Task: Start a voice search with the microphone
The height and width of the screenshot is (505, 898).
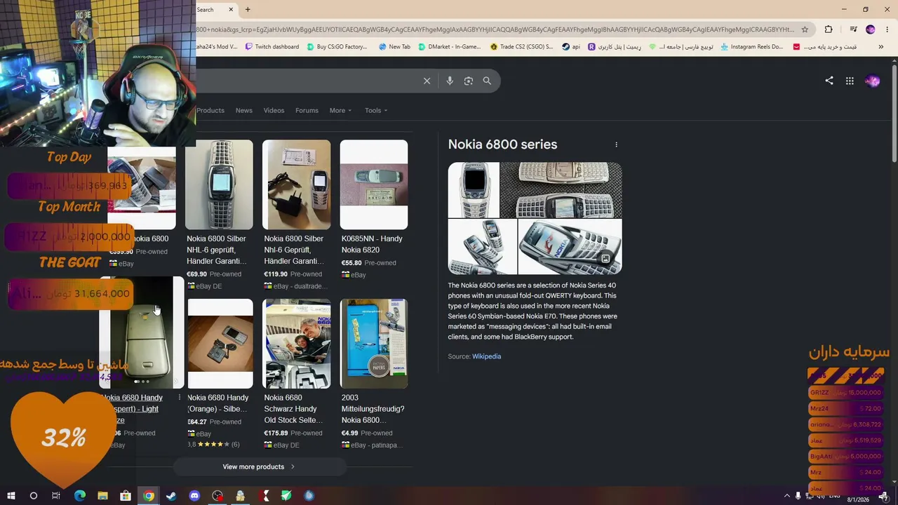Action: pyautogui.click(x=450, y=81)
